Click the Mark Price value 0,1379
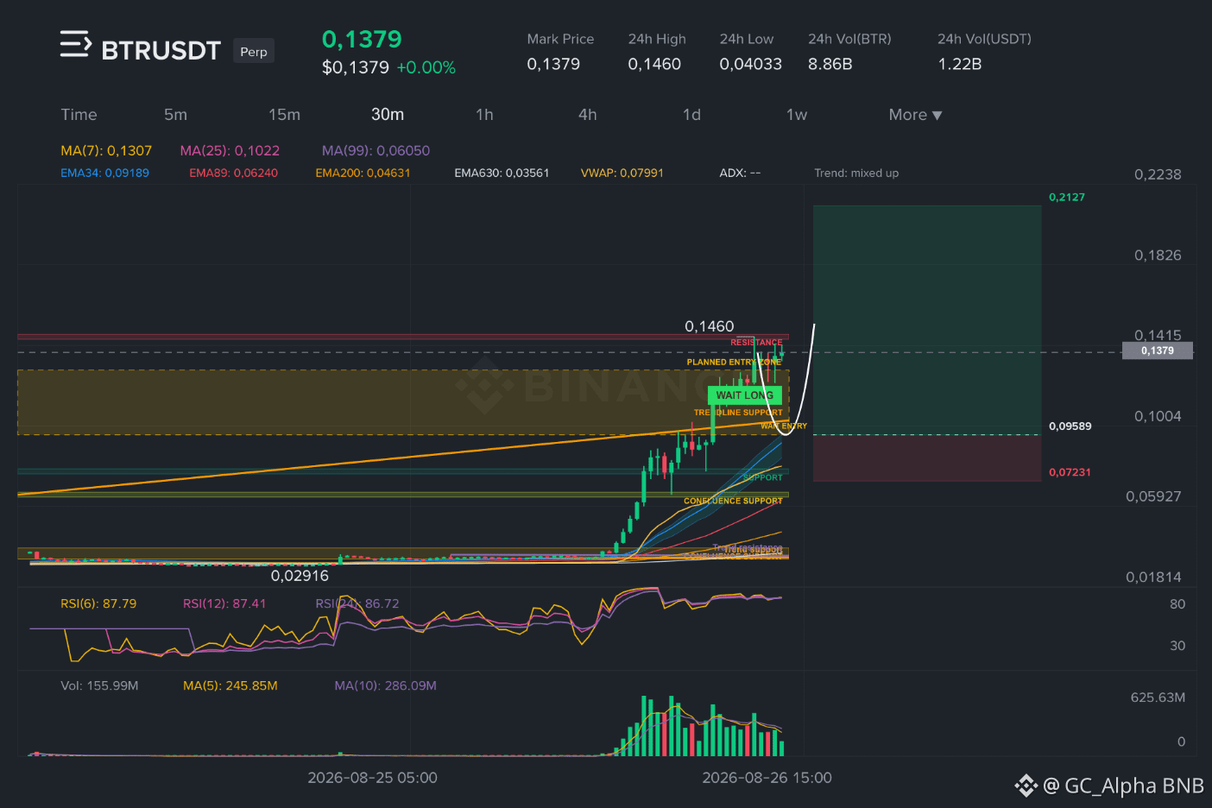The width and height of the screenshot is (1212, 808). [553, 64]
